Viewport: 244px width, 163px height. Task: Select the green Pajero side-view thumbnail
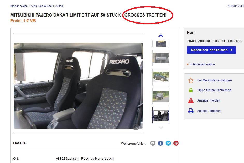tap(161, 77)
